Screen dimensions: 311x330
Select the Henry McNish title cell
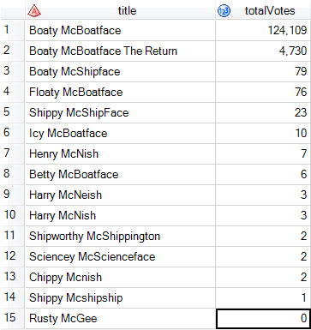pyautogui.click(x=120, y=153)
